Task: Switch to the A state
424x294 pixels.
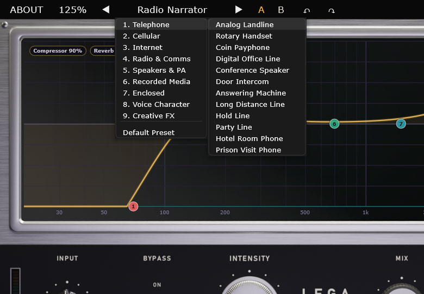Action: click(261, 10)
